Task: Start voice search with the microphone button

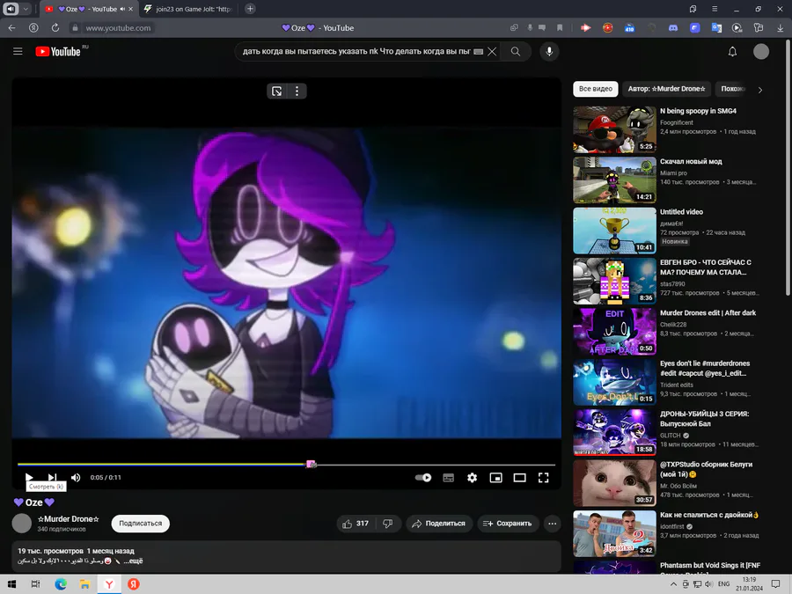Action: [x=549, y=52]
